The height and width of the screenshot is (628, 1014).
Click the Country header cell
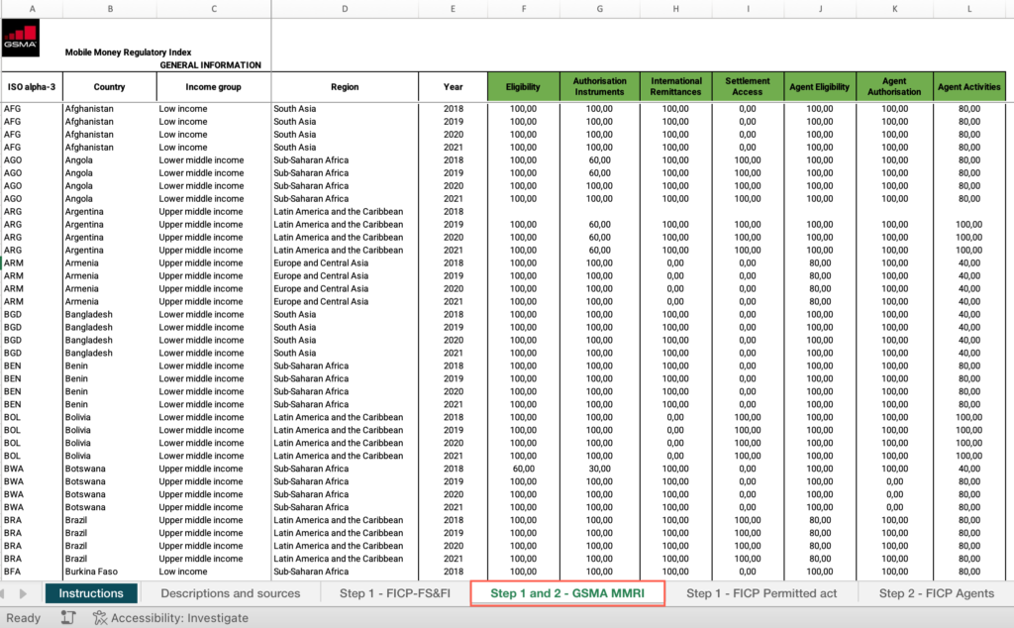pyautogui.click(x=109, y=86)
